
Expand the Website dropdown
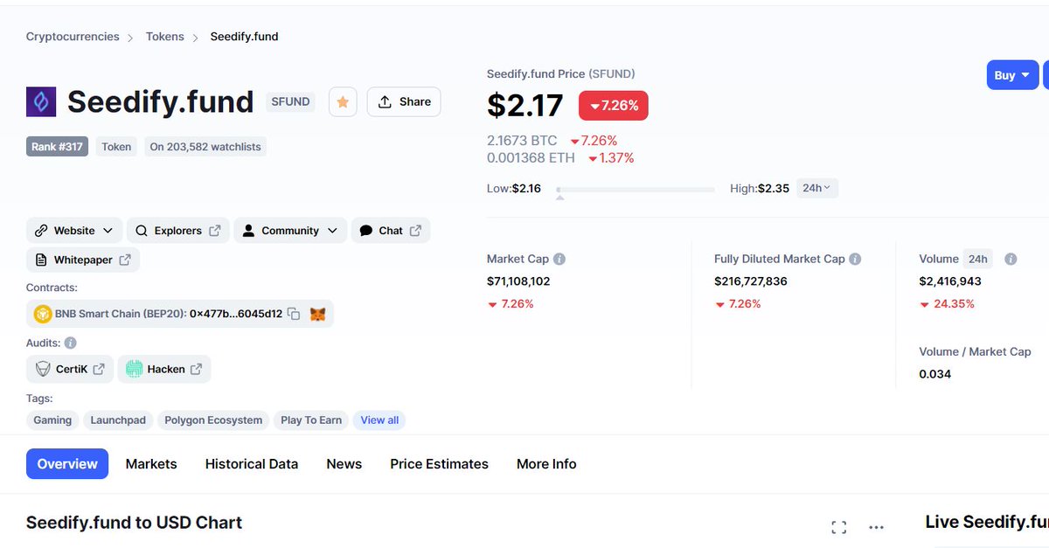74,231
